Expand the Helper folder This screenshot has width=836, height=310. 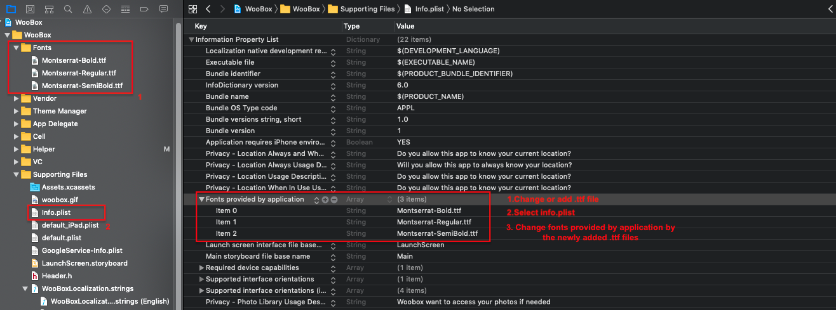(17, 149)
